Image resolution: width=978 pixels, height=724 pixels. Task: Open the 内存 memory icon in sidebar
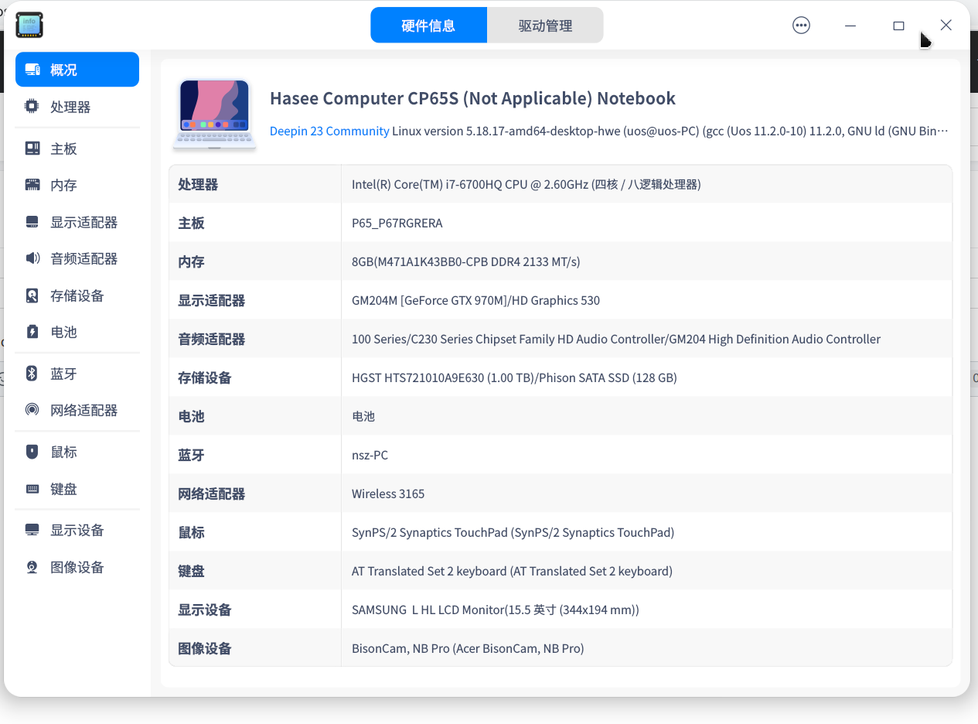(x=32, y=185)
